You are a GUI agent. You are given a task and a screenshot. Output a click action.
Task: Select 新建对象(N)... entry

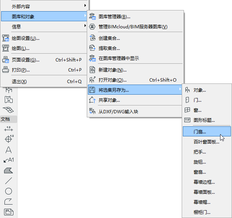[135, 70]
